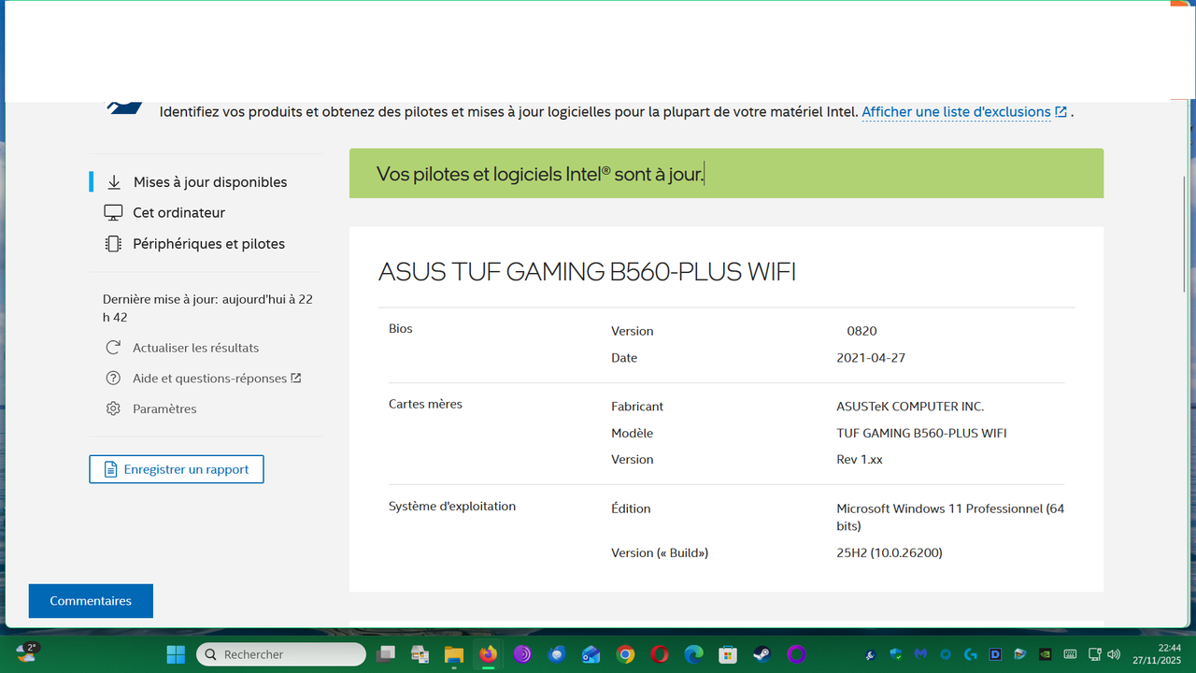Click the "Actualiser les résultats" refresh icon
The height and width of the screenshot is (673, 1196).
coord(113,347)
